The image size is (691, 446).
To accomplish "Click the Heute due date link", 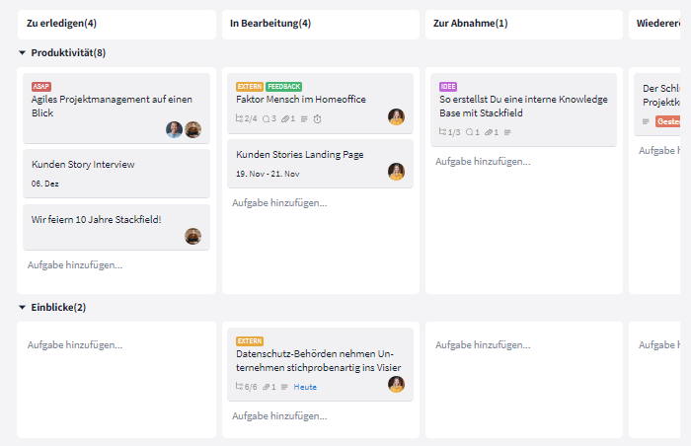I will [305, 387].
